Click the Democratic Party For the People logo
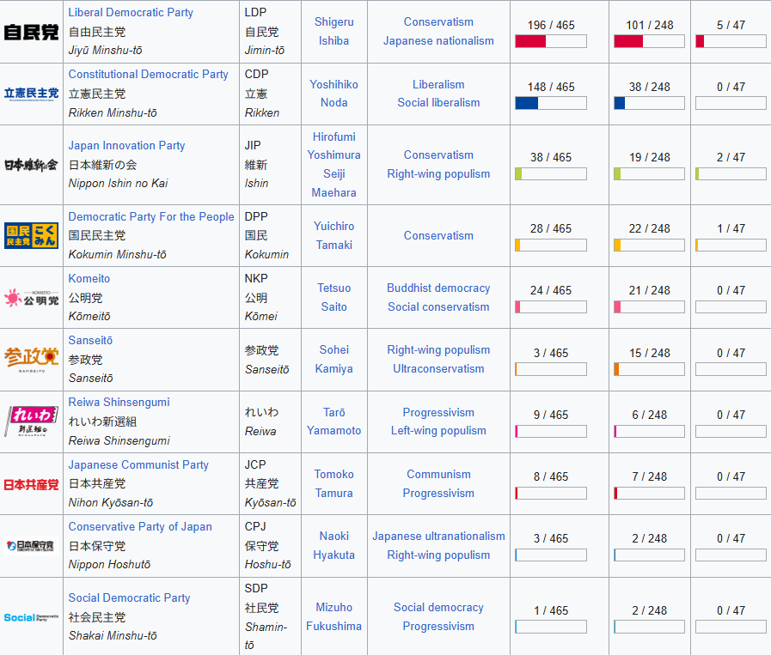The image size is (771, 655). [x=32, y=236]
